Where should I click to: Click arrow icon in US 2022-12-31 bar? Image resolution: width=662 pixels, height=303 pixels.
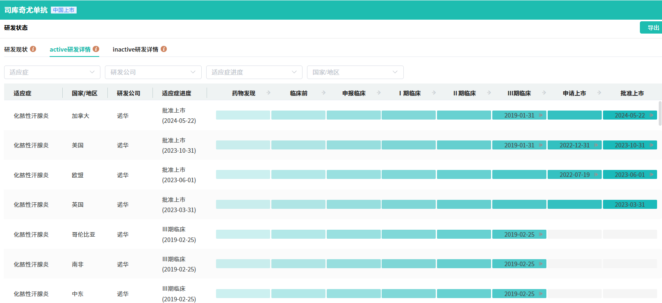click(x=596, y=145)
